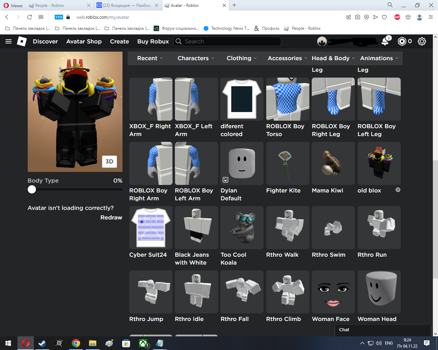Viewport: 438px width, 350px height.
Task: Open the Opera Меню button
Action: coord(13,5)
